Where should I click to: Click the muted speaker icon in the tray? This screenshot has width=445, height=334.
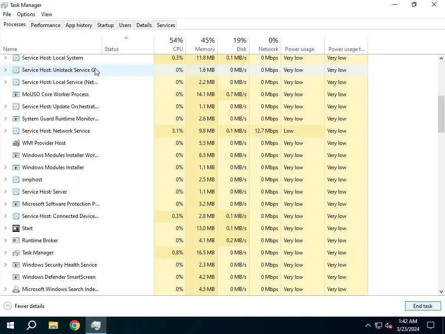point(389,325)
